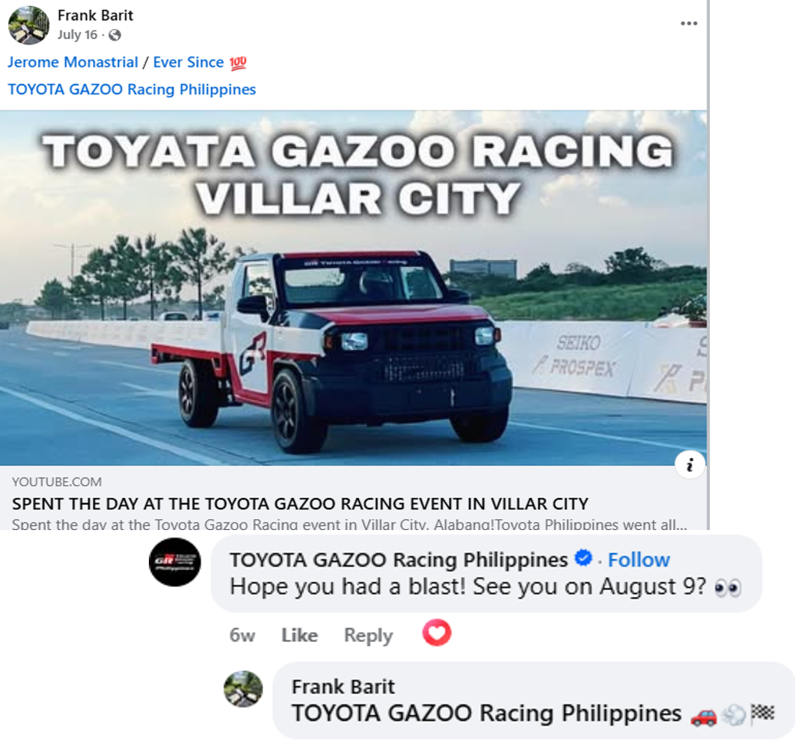Like the TOYOTA GAZOO Racing comment
795x741 pixels.
click(299, 635)
